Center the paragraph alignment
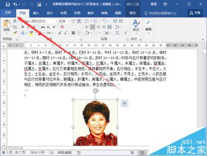The width and height of the screenshot is (207, 156). pos(92,27)
